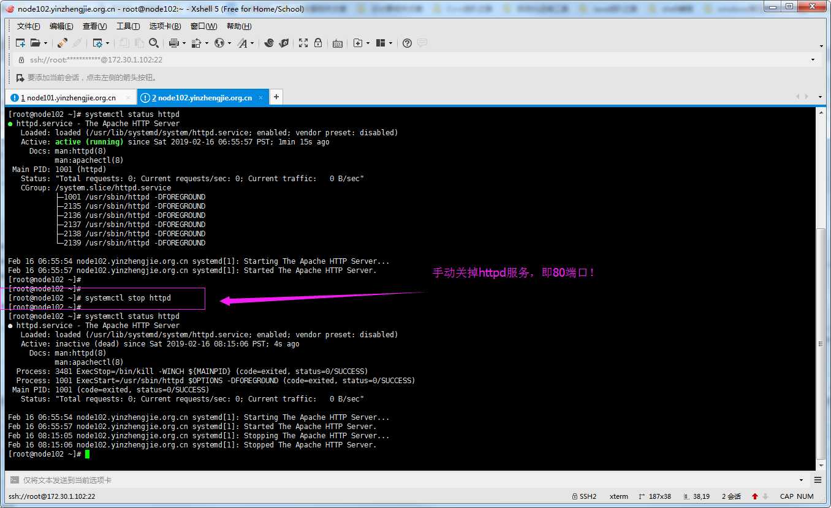Click the tab scroll left arrow
The image size is (831, 508).
click(798, 97)
